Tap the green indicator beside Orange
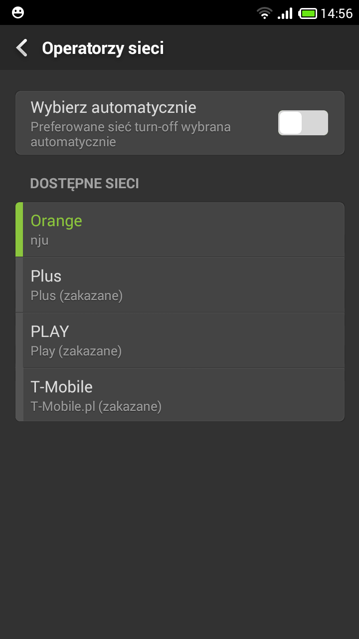 tap(19, 230)
